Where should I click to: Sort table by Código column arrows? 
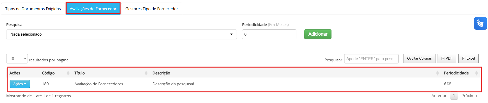68,73
